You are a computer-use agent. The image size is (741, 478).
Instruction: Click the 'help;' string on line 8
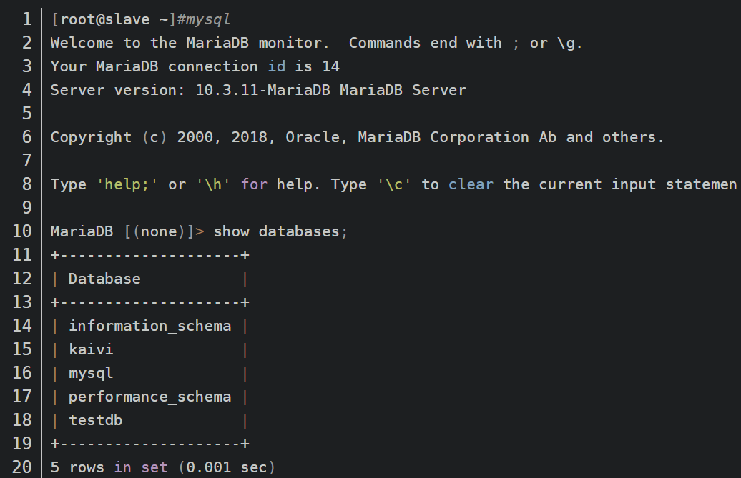pyautogui.click(x=127, y=184)
